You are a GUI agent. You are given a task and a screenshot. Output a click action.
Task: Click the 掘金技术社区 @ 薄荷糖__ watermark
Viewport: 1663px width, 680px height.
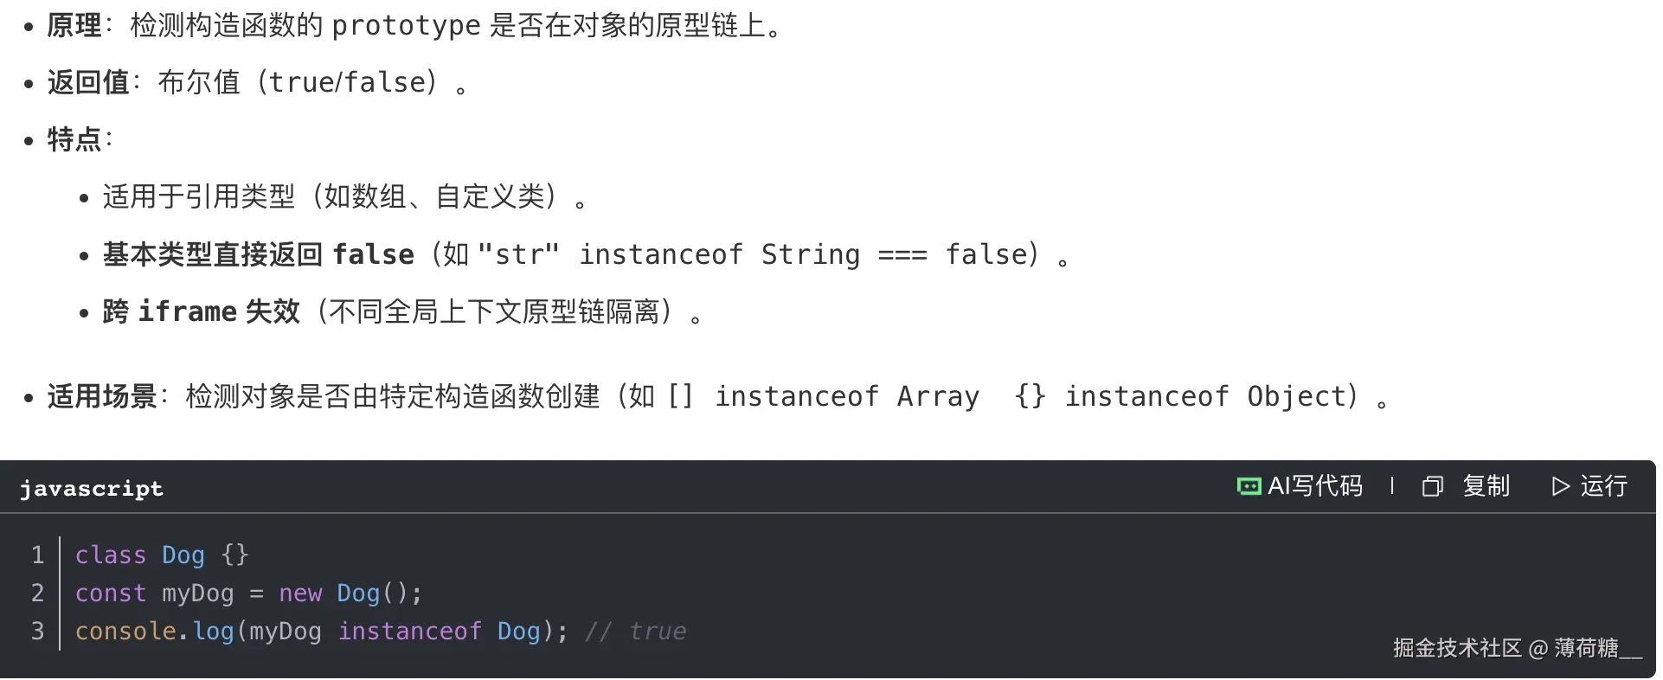pyautogui.click(x=1520, y=647)
